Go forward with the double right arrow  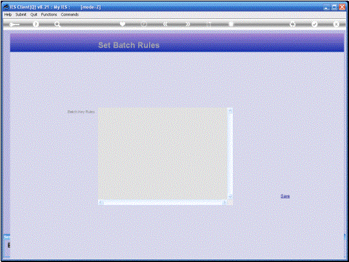[x=188, y=25]
